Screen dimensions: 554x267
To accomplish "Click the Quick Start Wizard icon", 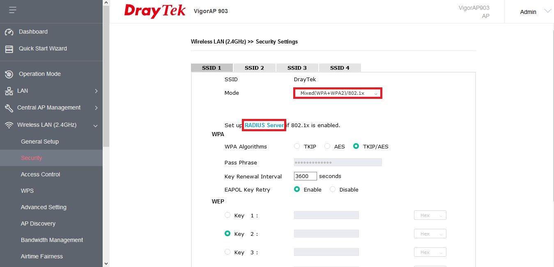I will pyautogui.click(x=9, y=49).
